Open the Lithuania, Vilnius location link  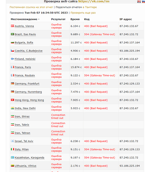point(25,166)
